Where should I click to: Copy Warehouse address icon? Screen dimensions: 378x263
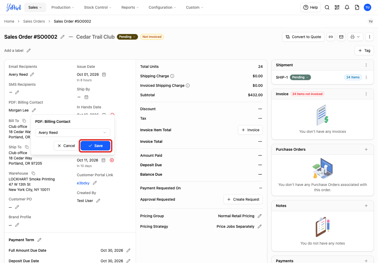pos(33,173)
